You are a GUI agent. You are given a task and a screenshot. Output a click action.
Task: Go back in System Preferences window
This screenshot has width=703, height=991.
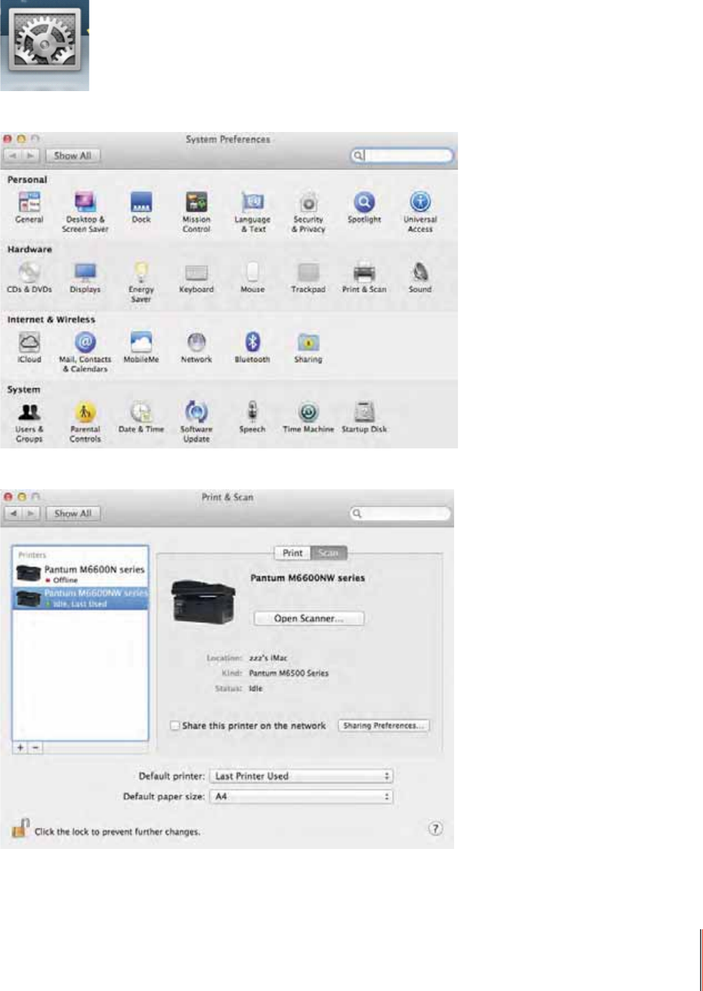pyautogui.click(x=15, y=155)
